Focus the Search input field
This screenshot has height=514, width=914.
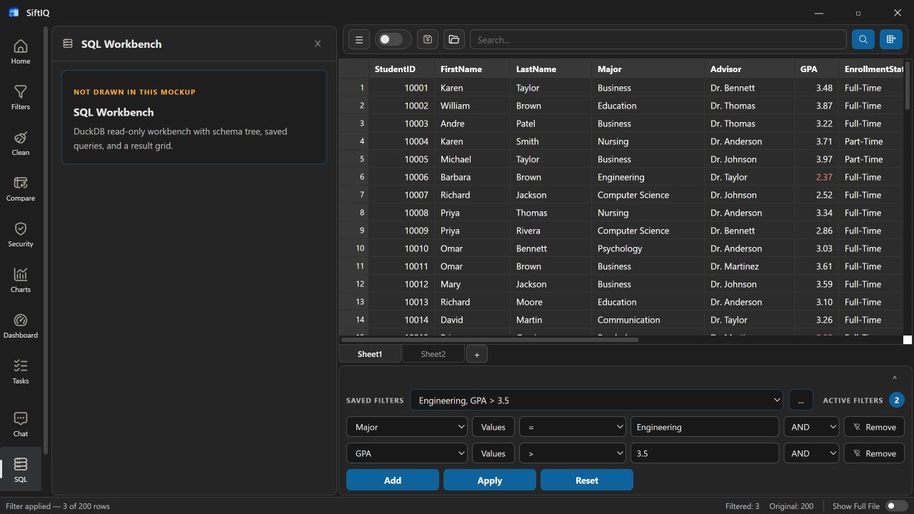pyautogui.click(x=658, y=40)
